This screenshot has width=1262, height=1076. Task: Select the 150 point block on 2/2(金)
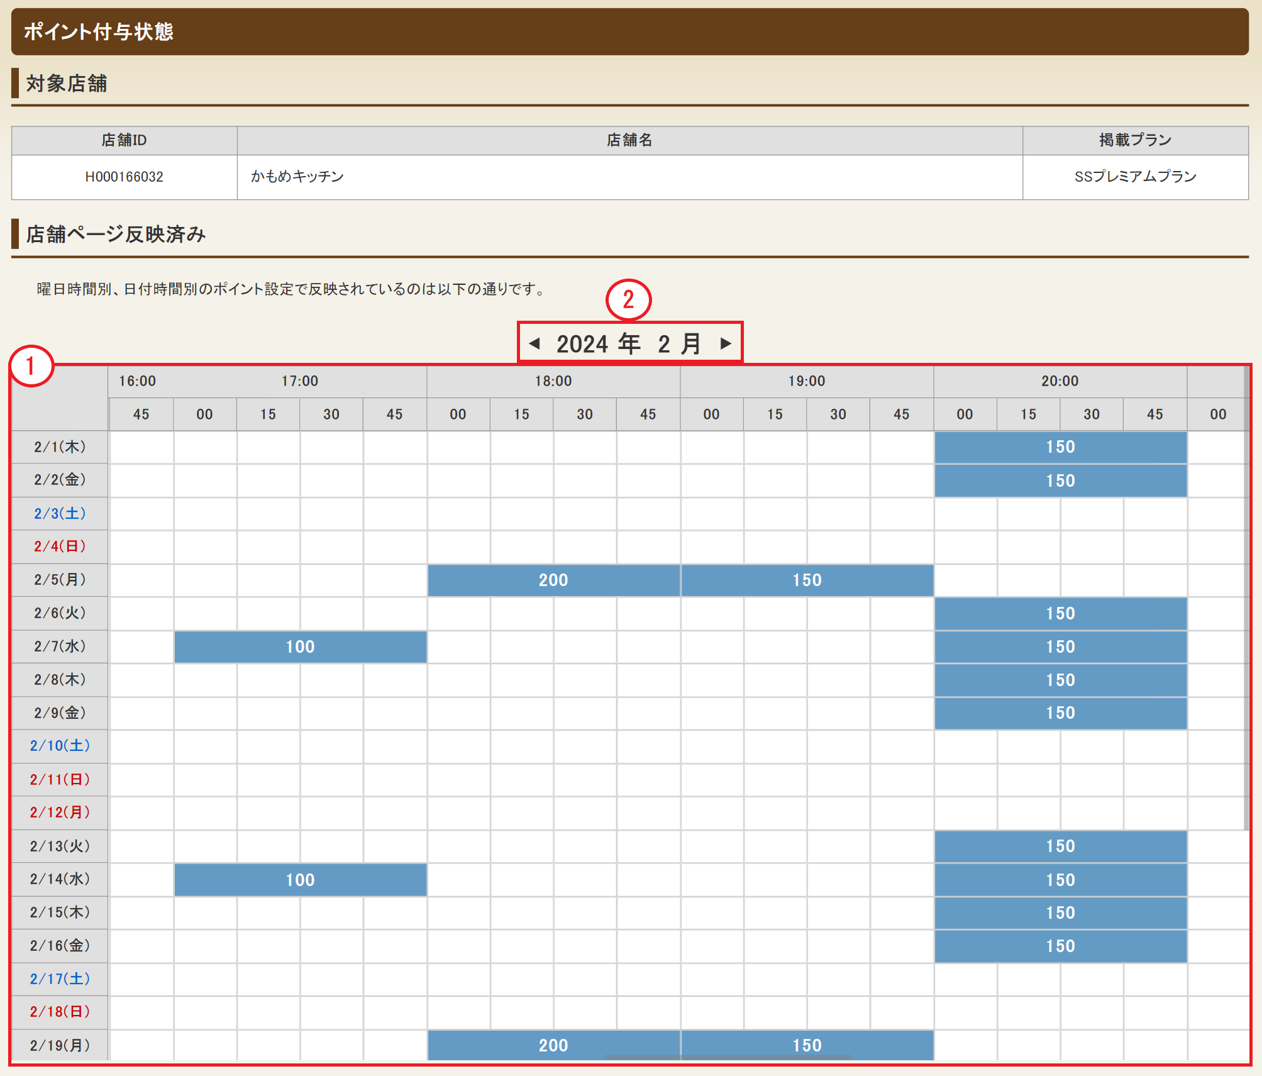[1060, 480]
